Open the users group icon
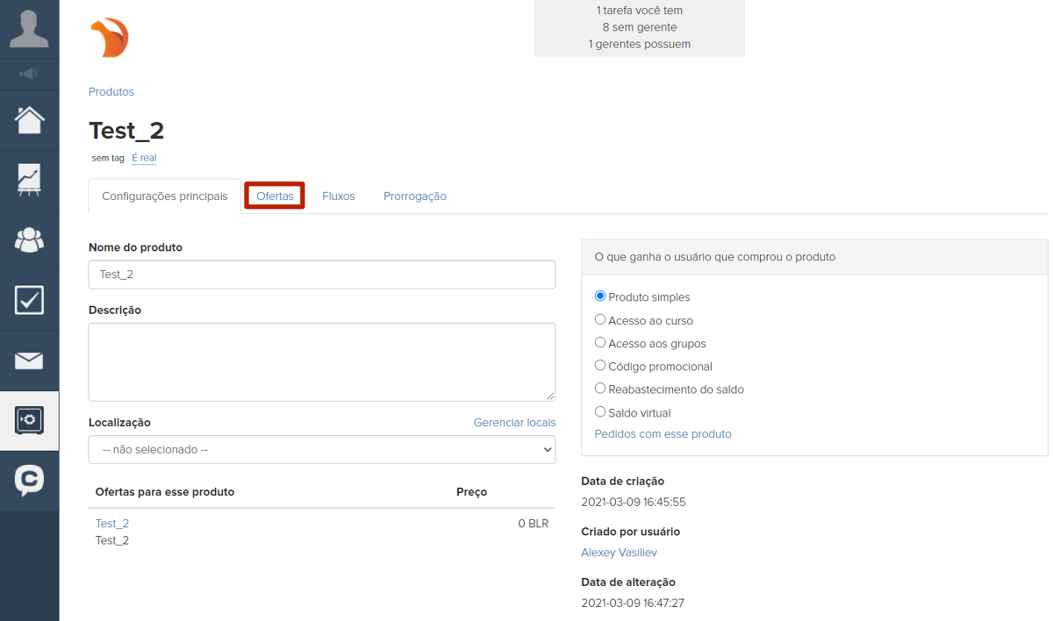 pos(29,239)
